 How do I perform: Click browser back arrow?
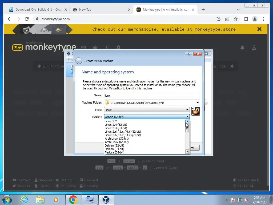point(10,19)
